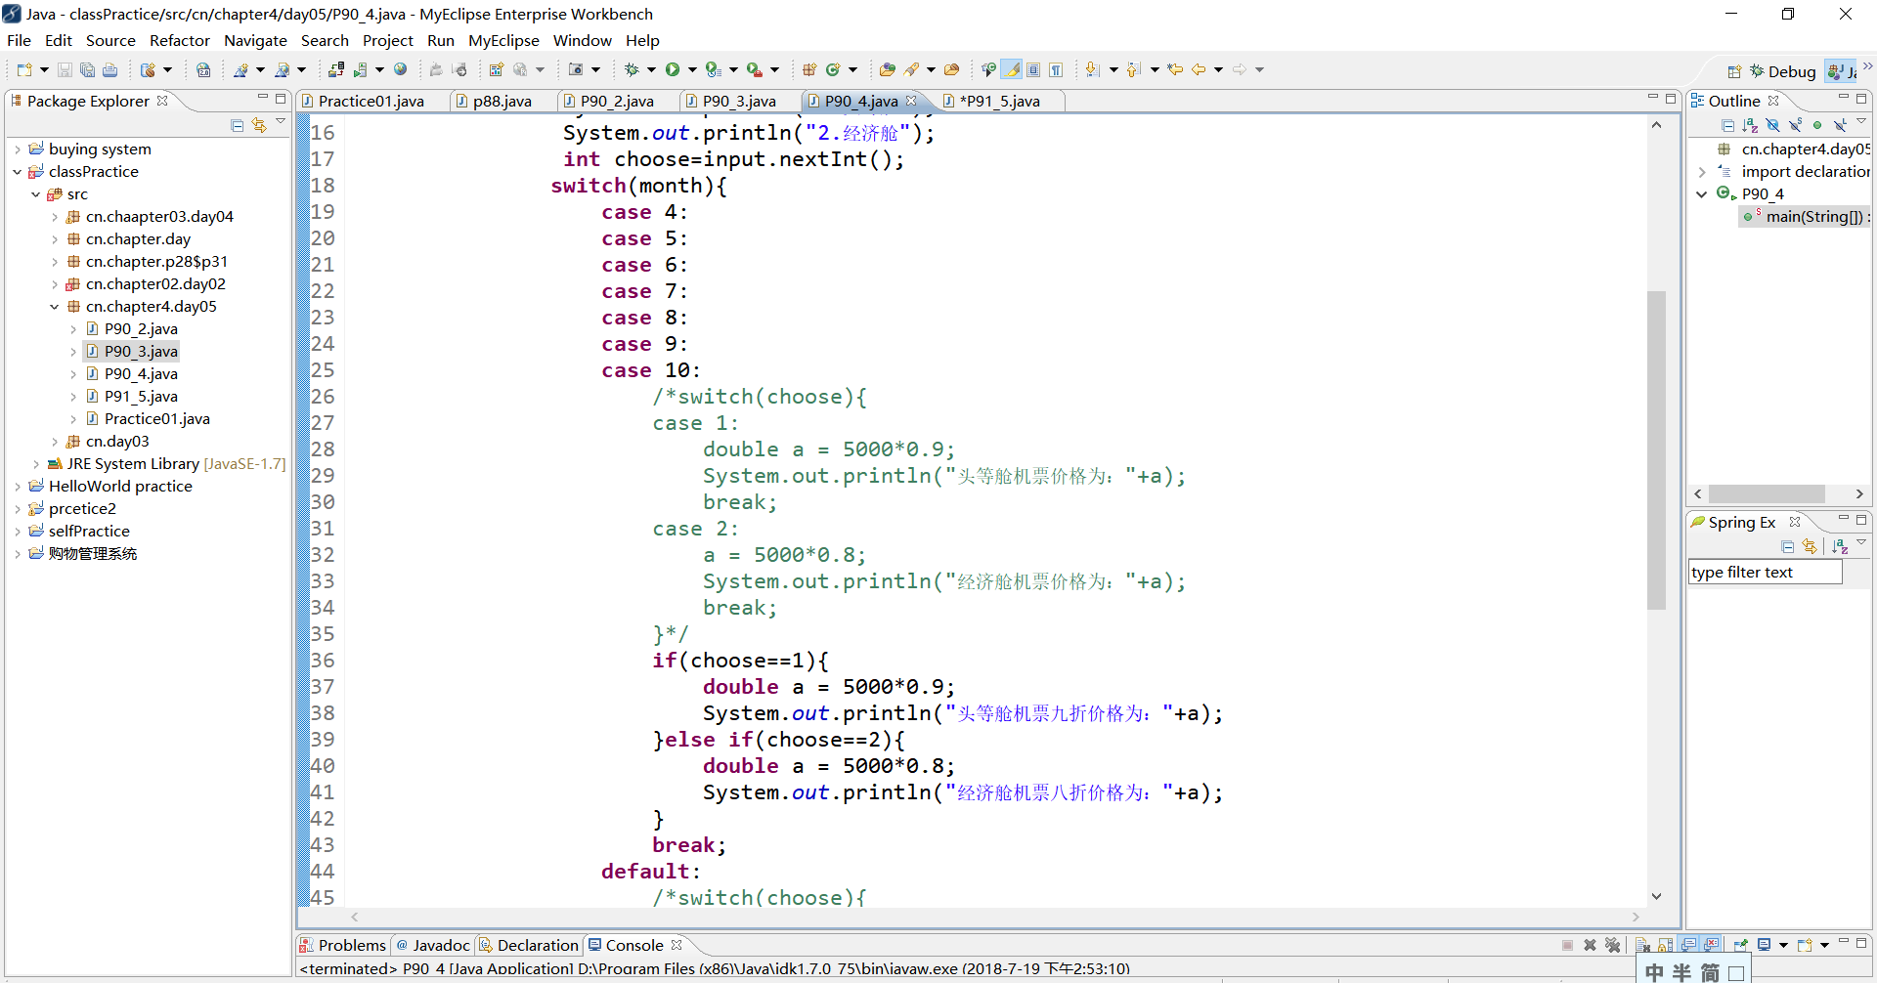This screenshot has height=983, width=1877.
Task: Switch to the Debug perspective
Action: click(x=1782, y=71)
